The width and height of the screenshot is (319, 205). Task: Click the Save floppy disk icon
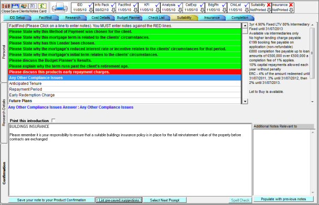15,6
